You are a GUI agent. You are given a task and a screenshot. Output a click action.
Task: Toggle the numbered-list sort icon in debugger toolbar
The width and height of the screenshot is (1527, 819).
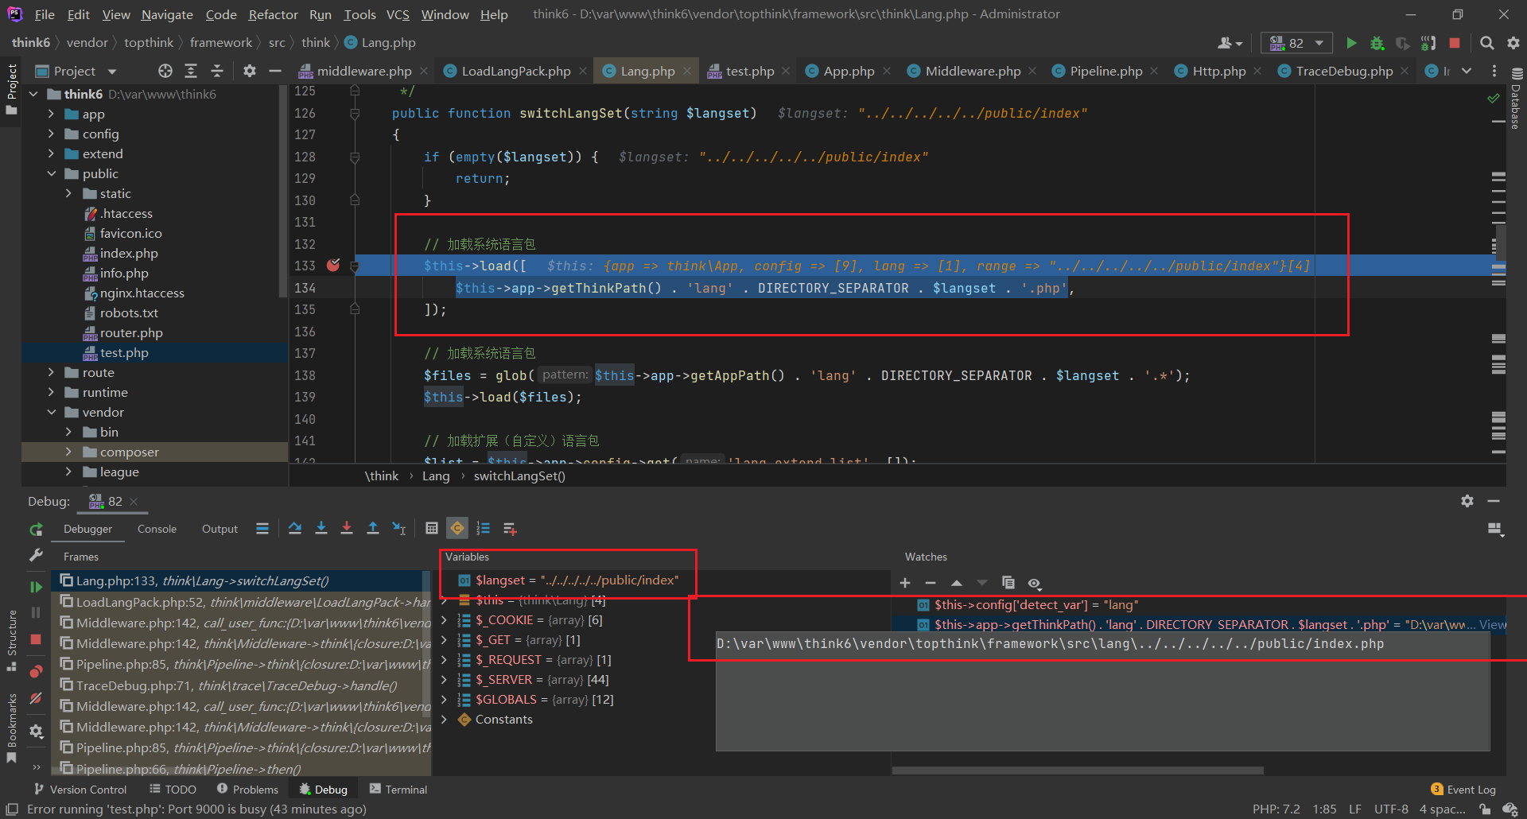pyautogui.click(x=484, y=529)
